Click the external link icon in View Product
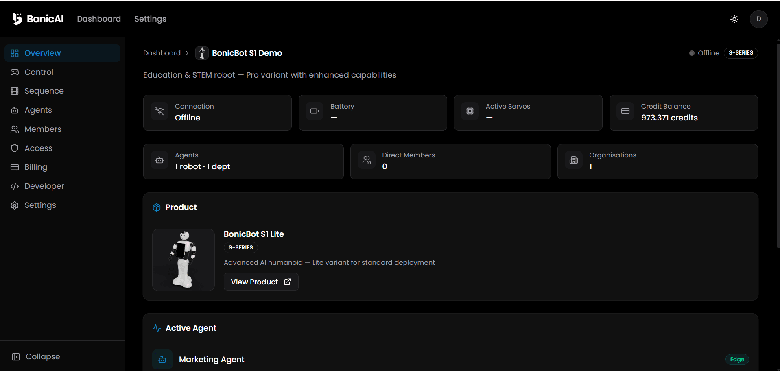780x371 pixels. tap(288, 282)
